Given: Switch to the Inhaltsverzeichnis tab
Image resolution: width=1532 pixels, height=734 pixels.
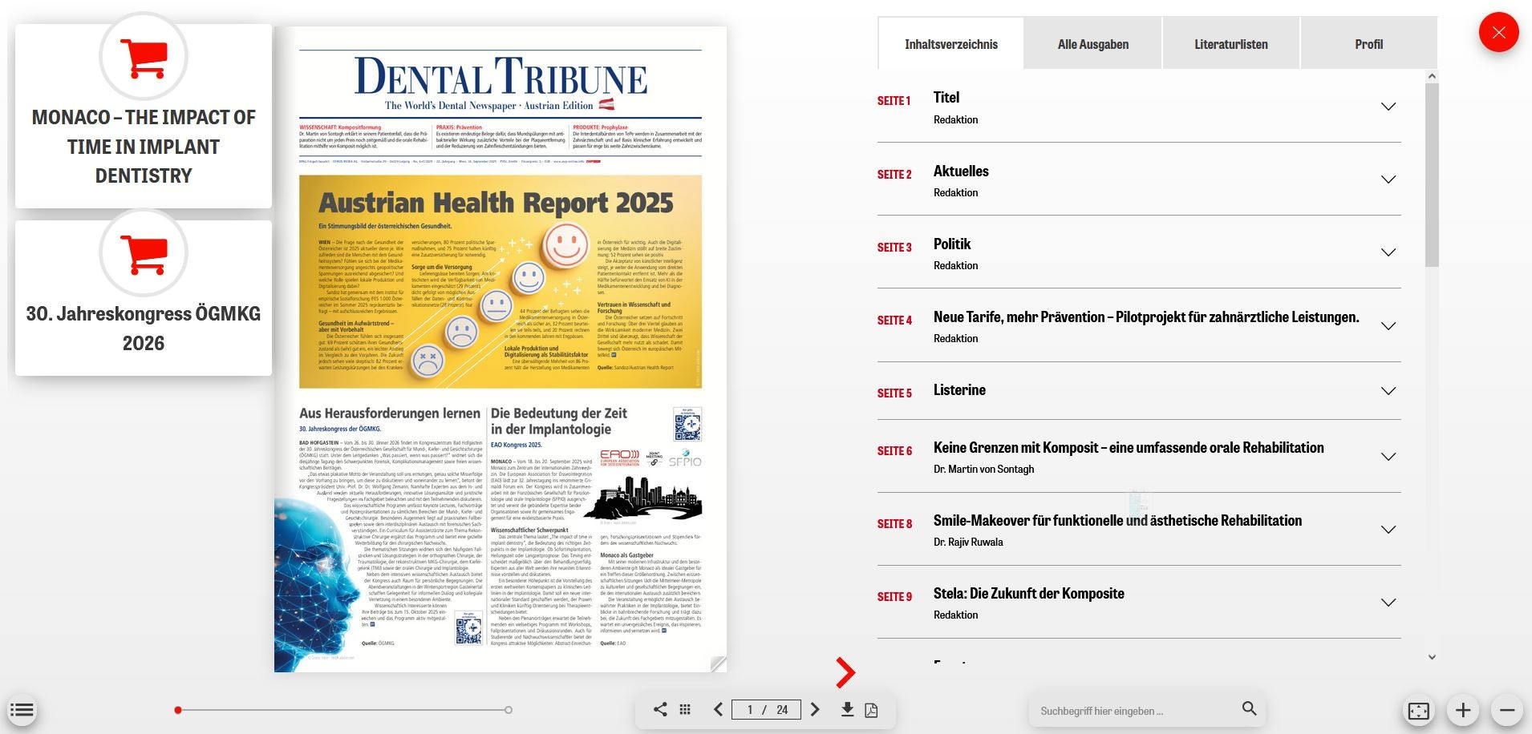Looking at the screenshot, I should coord(951,44).
